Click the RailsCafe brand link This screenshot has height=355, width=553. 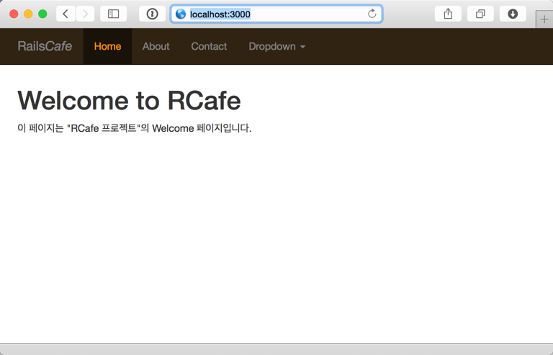(45, 46)
